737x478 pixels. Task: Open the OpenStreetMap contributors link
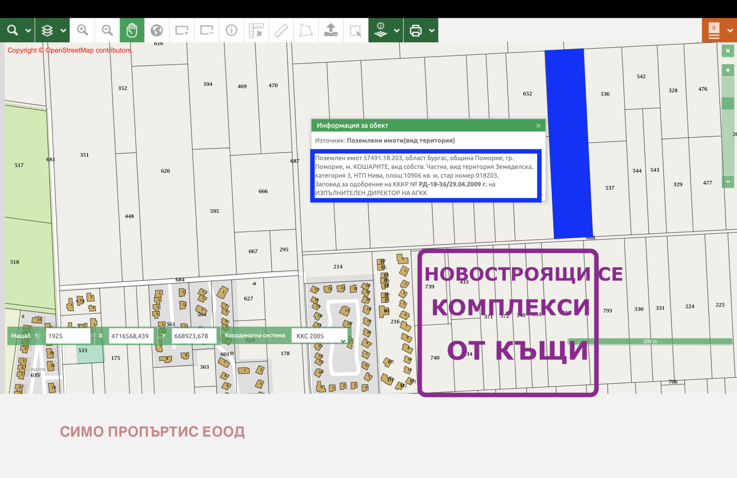pyautogui.click(x=88, y=51)
